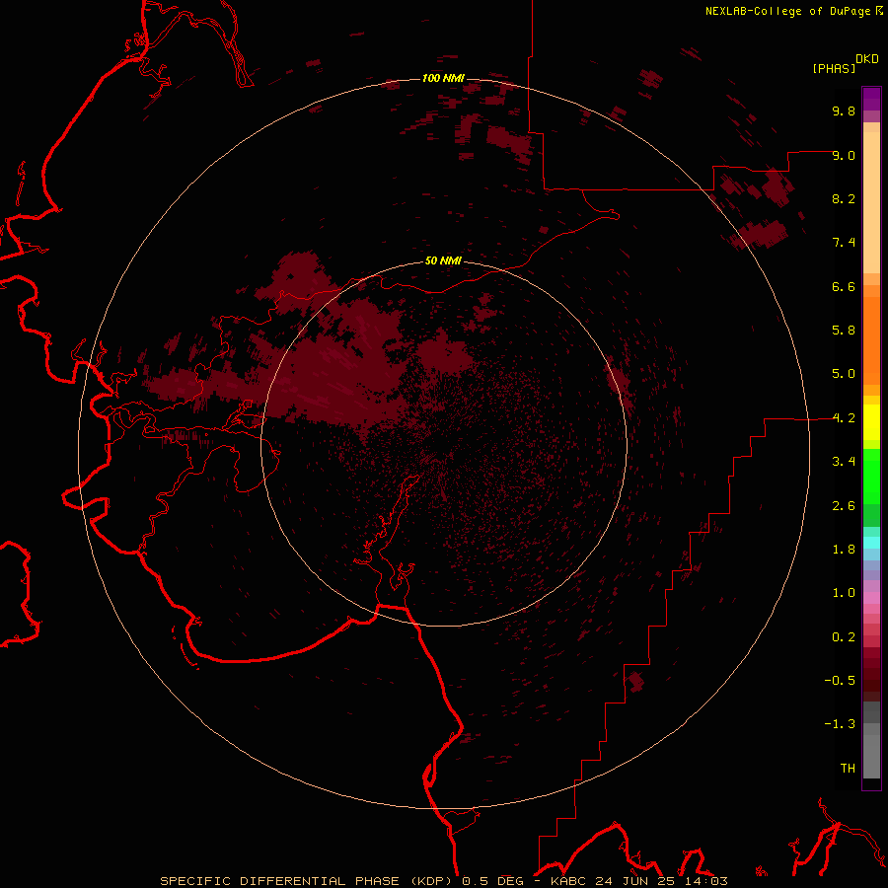Screen dimensions: 888x888
Task: Click the bright green band of the color bar
Action: point(871,476)
